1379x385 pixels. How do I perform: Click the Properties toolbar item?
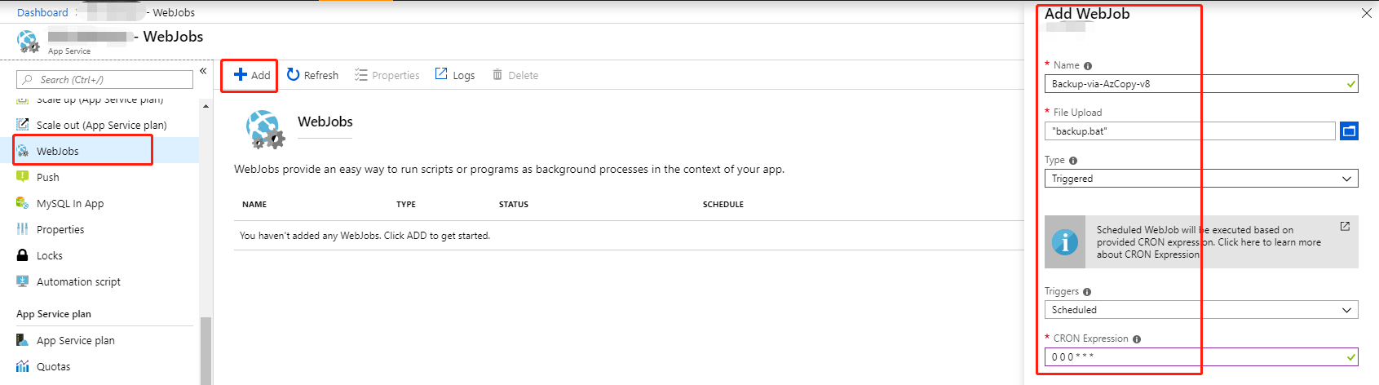[x=387, y=75]
